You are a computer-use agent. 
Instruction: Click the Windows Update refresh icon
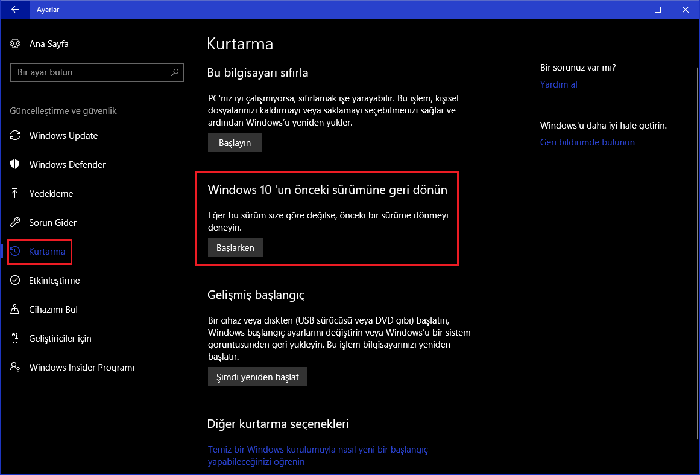point(15,135)
